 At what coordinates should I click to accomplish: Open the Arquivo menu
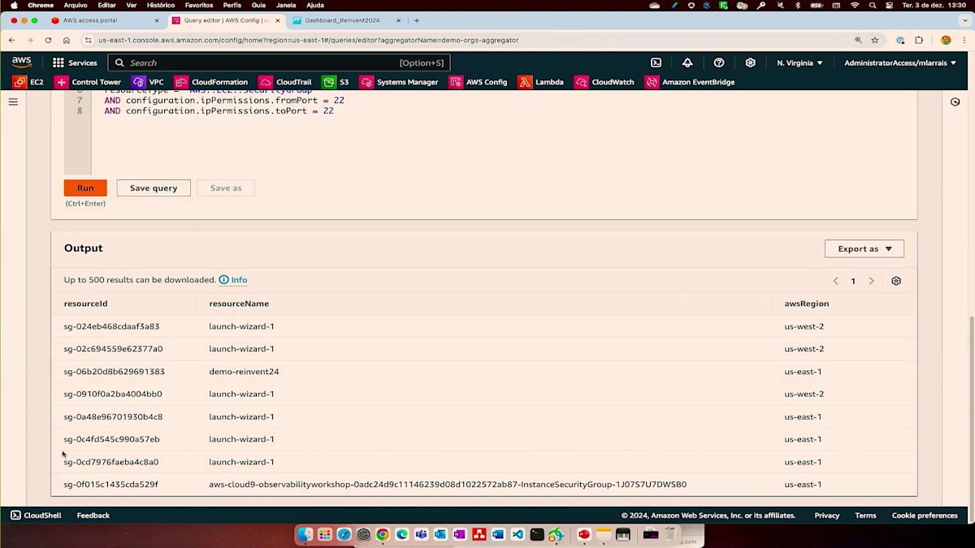click(x=75, y=5)
